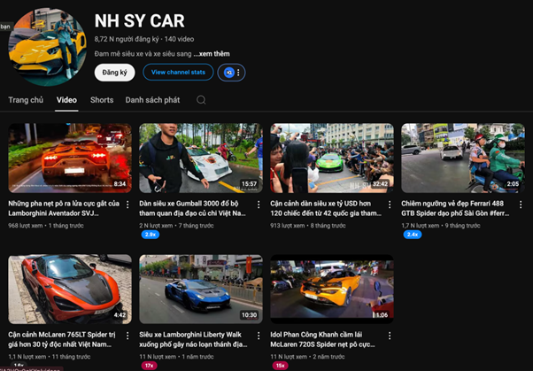The width and height of the screenshot is (533, 371).
Task: Open options for McLaren 765LT Spider video
Action: click(x=127, y=336)
